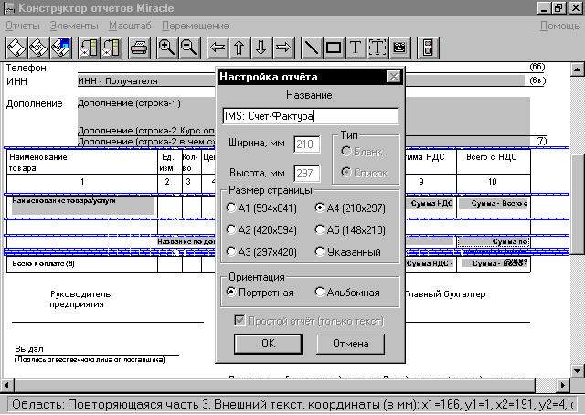Click the move right arrow icon
Screen dimensions: 585x415
(283, 47)
